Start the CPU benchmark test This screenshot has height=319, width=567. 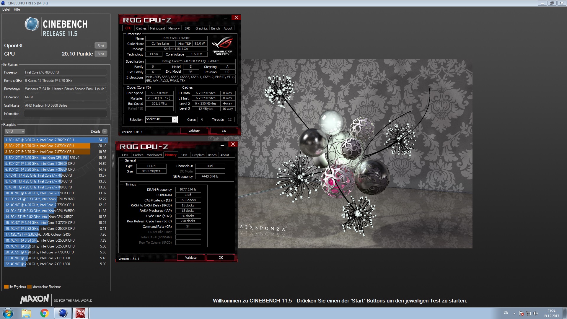tap(101, 54)
